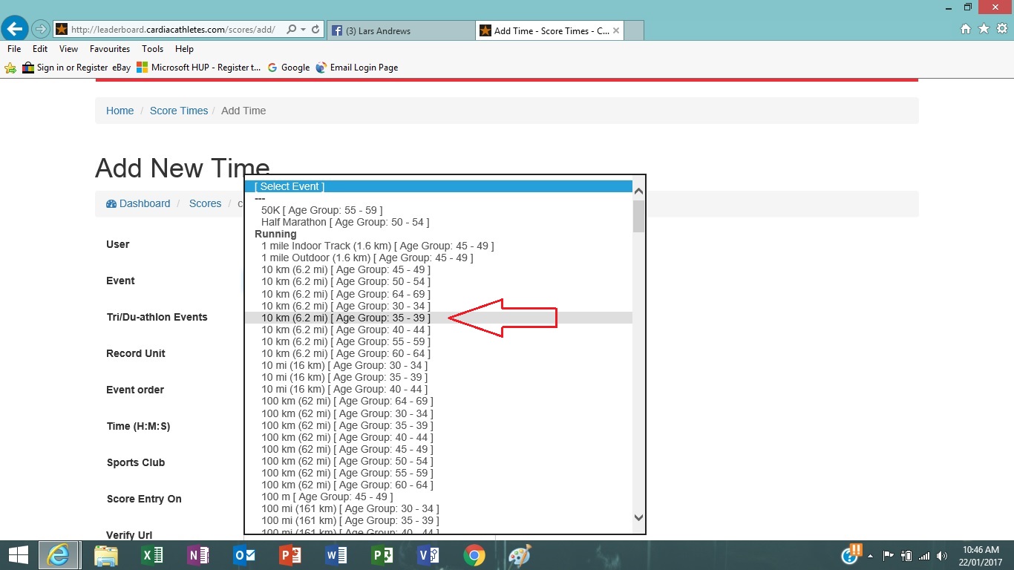Click the Score Times breadcrumb link
This screenshot has width=1014, height=570.
point(179,111)
